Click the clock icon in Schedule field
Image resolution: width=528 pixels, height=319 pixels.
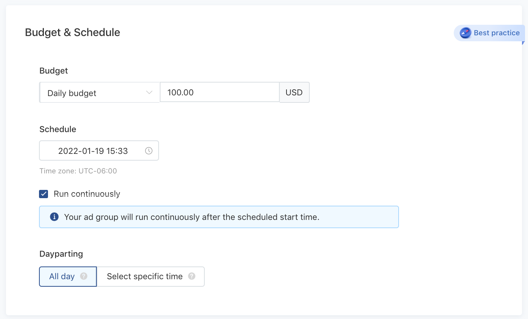click(149, 151)
